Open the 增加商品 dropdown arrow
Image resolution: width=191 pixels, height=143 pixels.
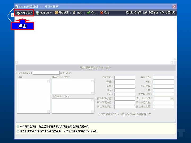click(32, 13)
